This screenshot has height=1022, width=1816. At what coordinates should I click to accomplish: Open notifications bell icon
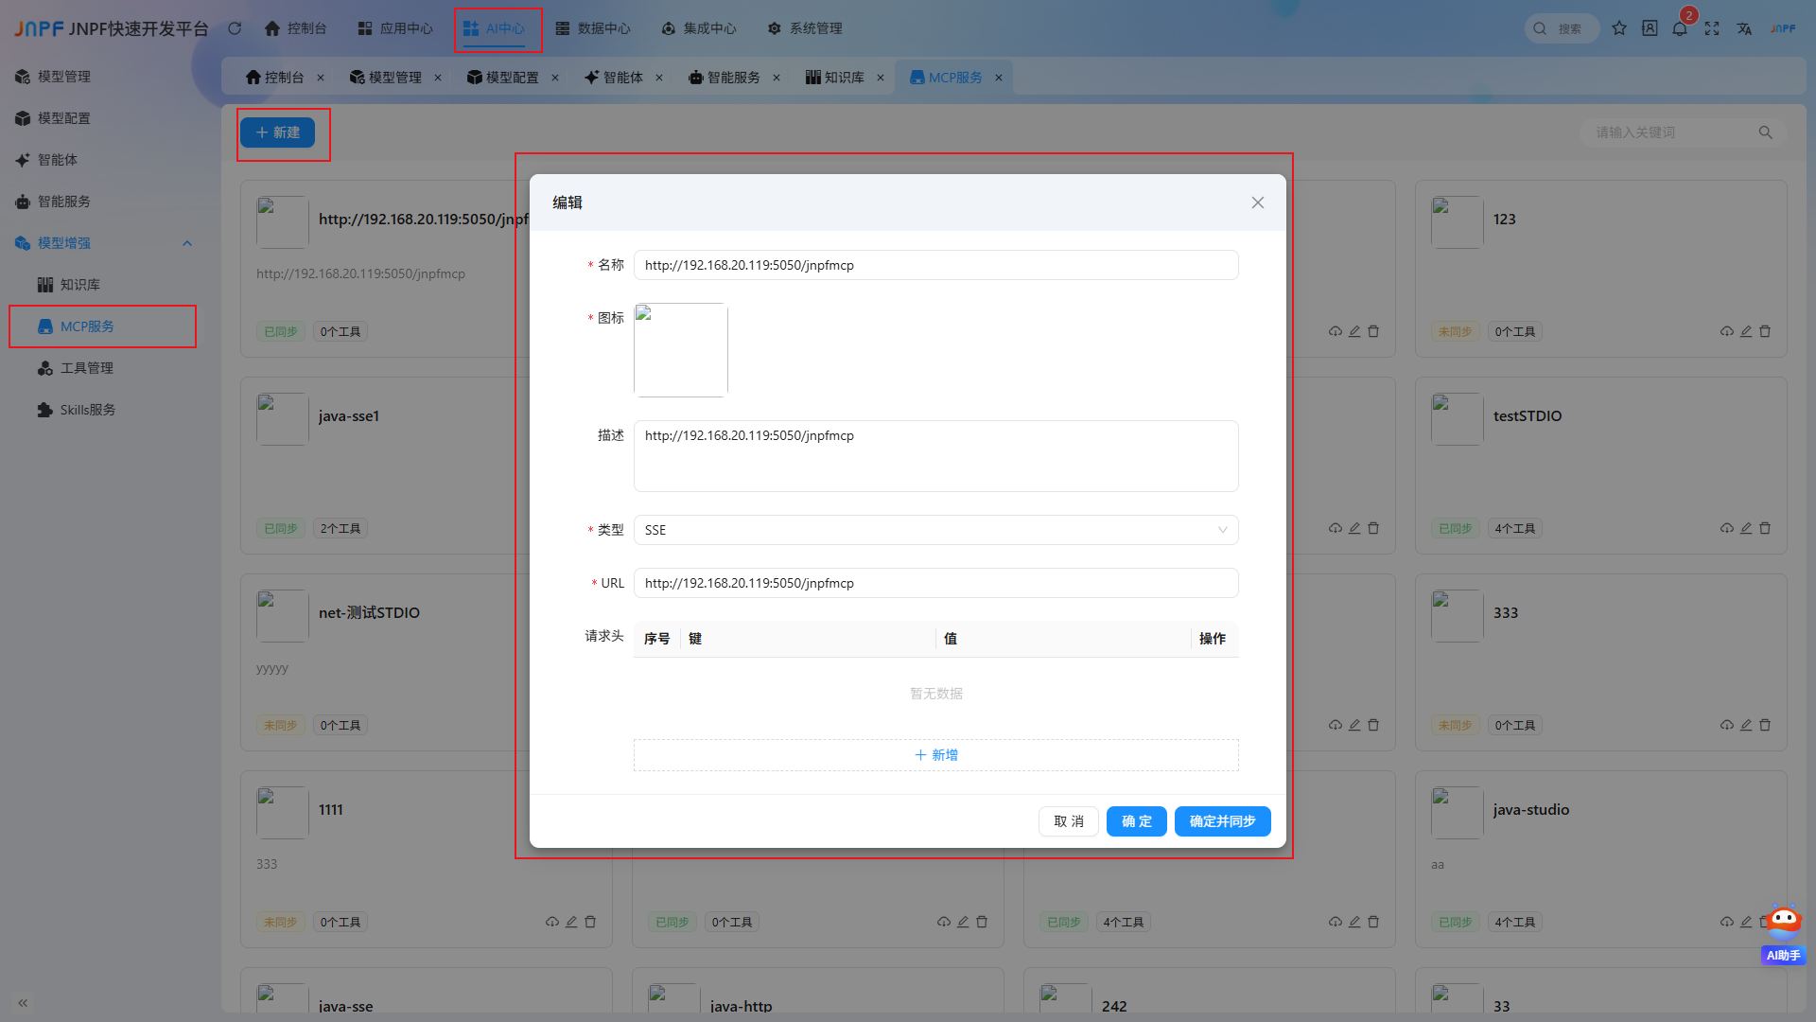[1680, 28]
